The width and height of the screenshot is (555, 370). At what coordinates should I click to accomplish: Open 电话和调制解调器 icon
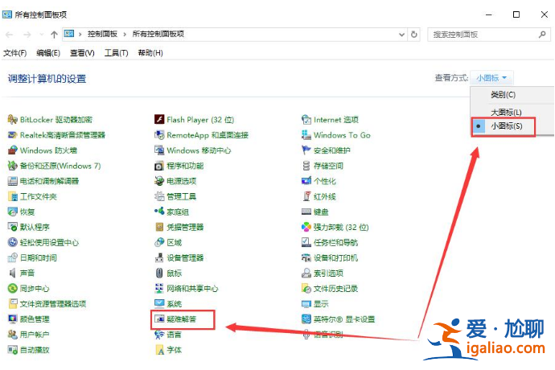(x=12, y=181)
